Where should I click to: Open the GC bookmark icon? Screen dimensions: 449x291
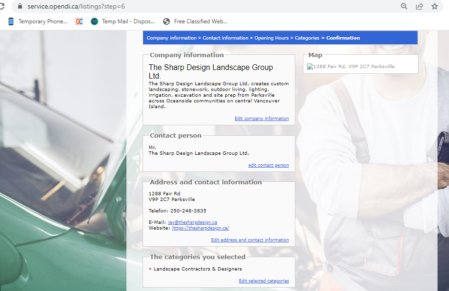[x=79, y=21]
